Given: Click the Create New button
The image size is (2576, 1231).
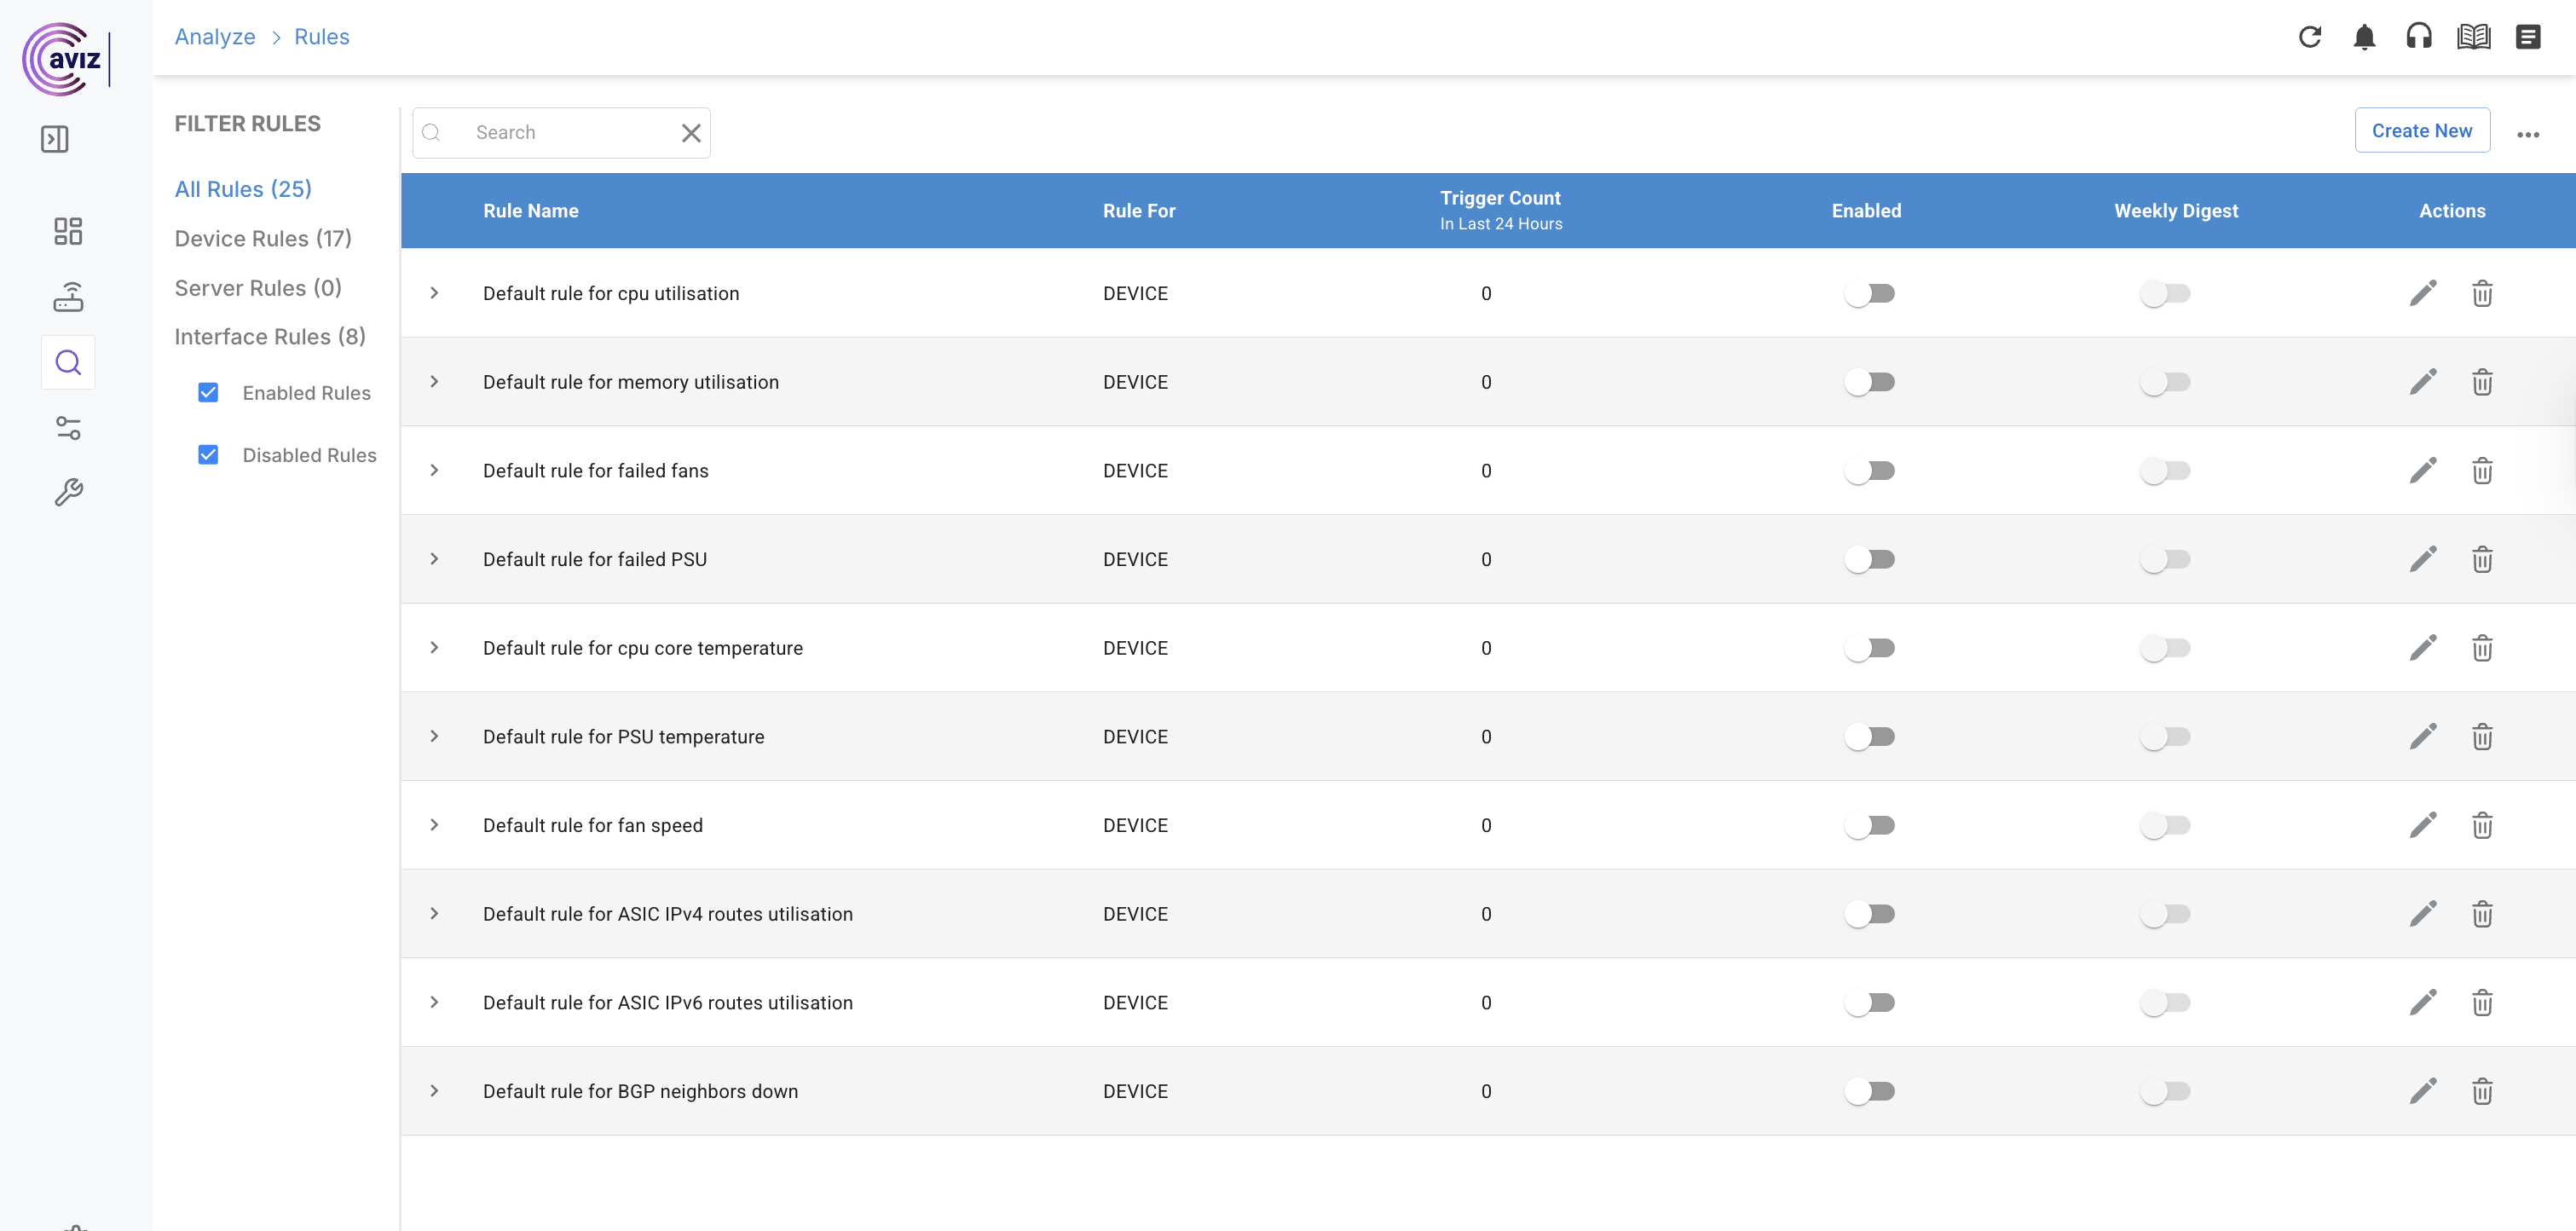Looking at the screenshot, I should click(x=2421, y=131).
